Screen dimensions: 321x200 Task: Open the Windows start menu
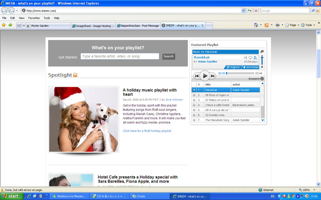(x=12, y=196)
